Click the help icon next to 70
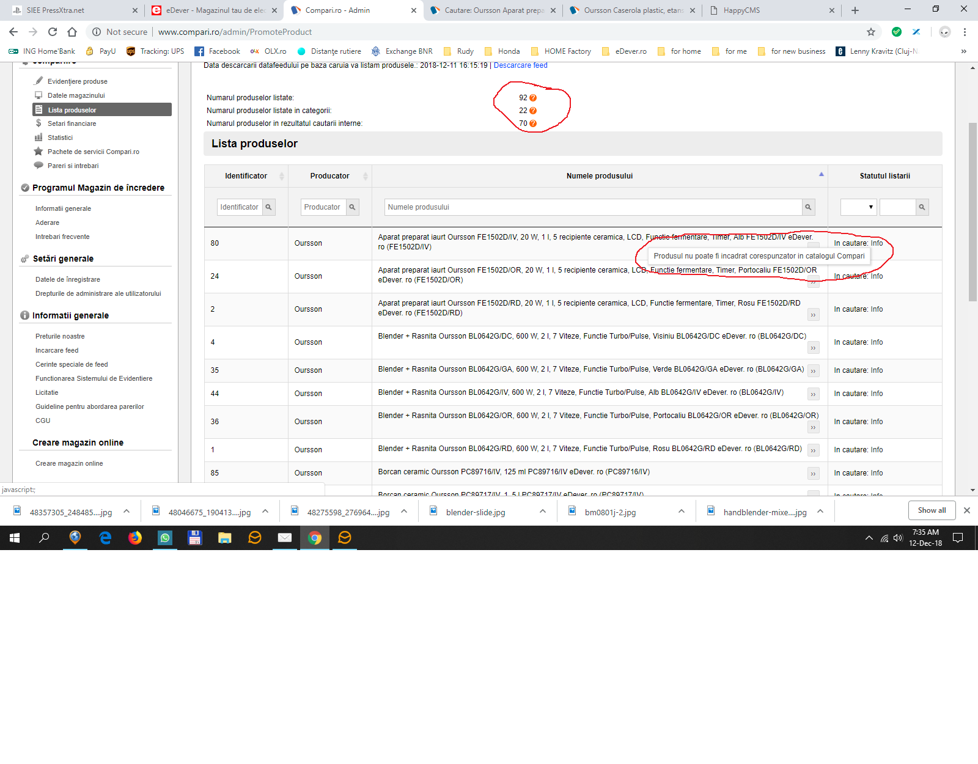The image size is (978, 764). pyautogui.click(x=533, y=123)
